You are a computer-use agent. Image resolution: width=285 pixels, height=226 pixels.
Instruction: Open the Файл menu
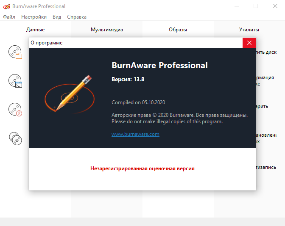[x=9, y=17]
